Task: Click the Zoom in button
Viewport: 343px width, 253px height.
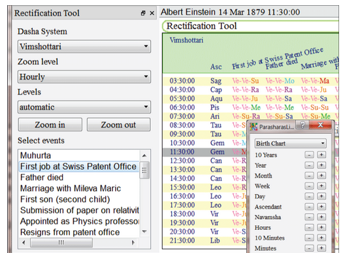Action: (50, 125)
